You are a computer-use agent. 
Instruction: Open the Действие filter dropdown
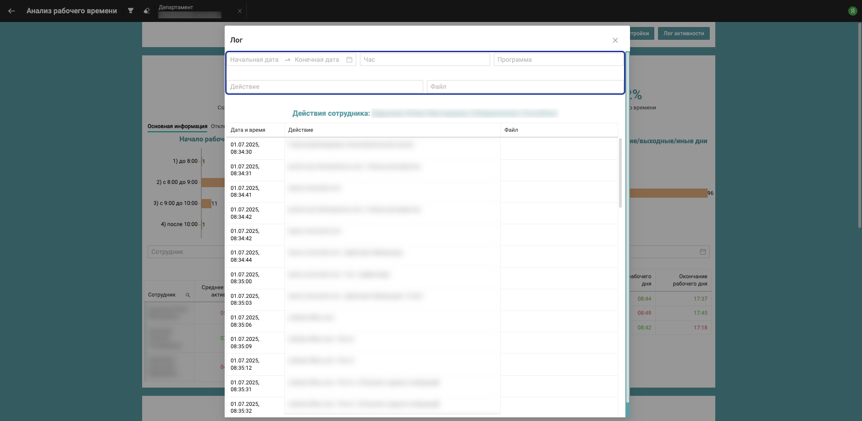point(325,86)
